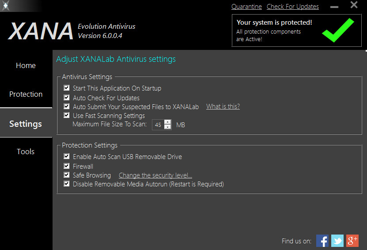Click the XANA logo
Image resolution: width=367 pixels, height=250 pixels.
pos(41,31)
